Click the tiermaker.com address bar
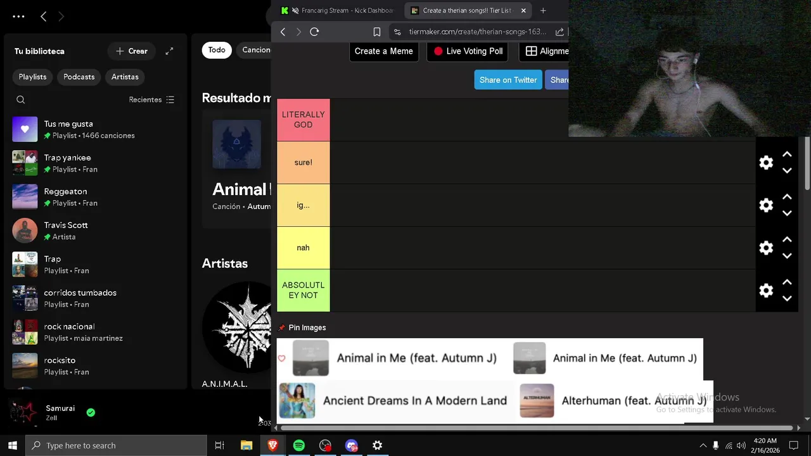Image resolution: width=811 pixels, height=456 pixels. click(477, 32)
